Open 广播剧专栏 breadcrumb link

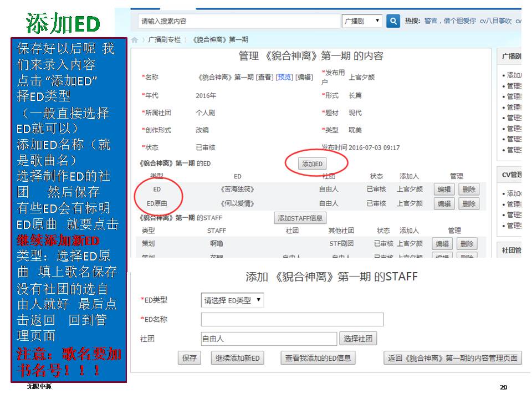[164, 40]
